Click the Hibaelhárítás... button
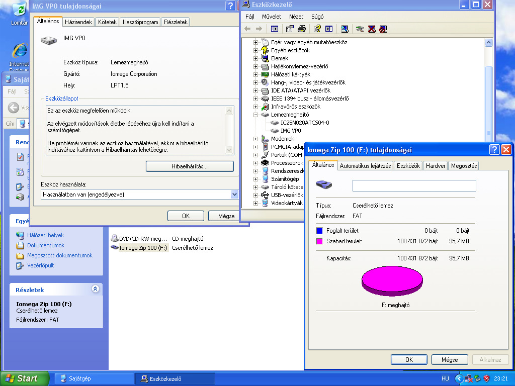The image size is (515, 386). (x=190, y=166)
